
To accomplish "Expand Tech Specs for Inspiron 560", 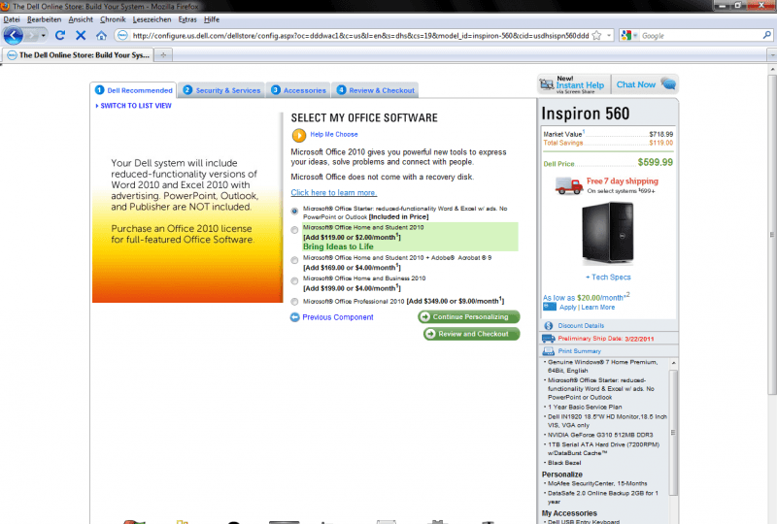I will [x=608, y=278].
